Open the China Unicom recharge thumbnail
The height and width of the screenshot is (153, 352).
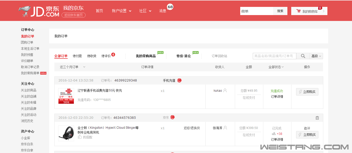click(x=66, y=96)
